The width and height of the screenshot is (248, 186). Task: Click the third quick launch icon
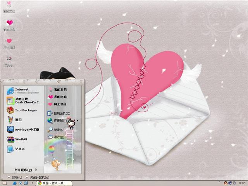(x=26, y=183)
